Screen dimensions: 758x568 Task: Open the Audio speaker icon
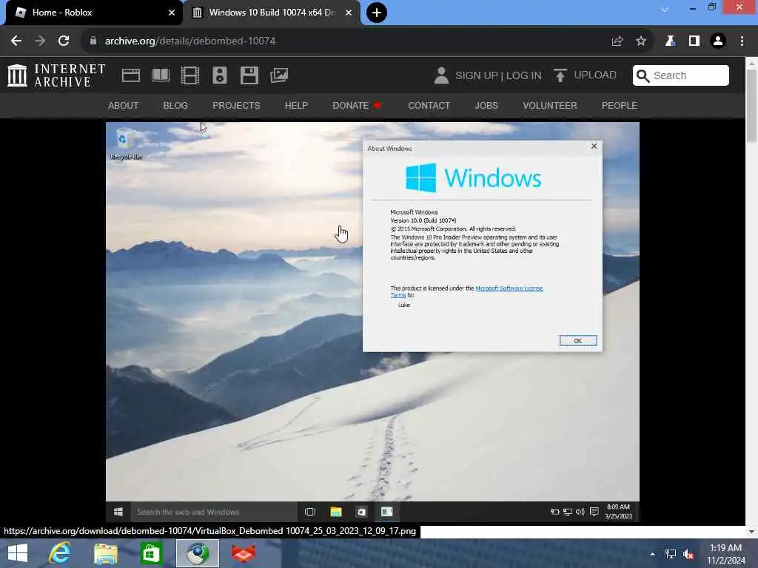click(x=219, y=75)
